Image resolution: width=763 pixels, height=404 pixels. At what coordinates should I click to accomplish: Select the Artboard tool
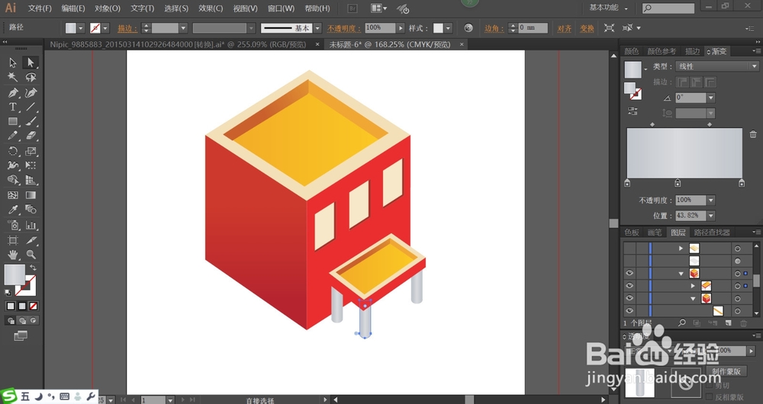[x=13, y=240]
